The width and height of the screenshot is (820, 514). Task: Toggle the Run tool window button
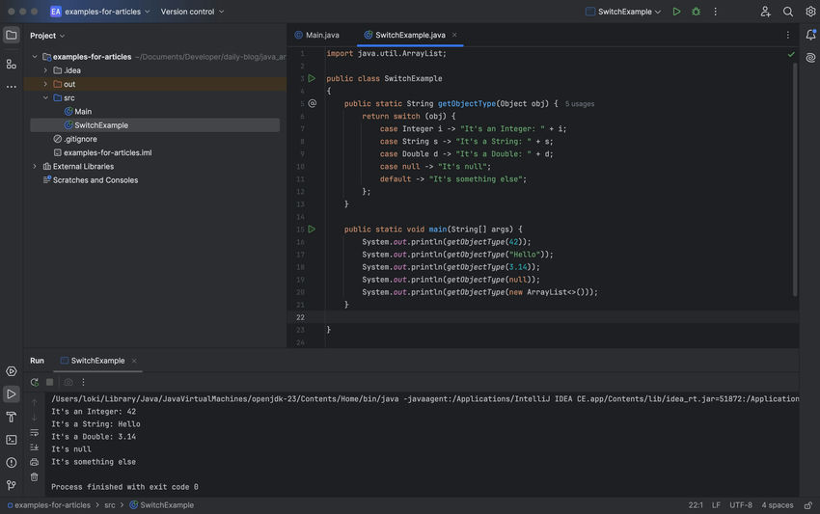11,393
